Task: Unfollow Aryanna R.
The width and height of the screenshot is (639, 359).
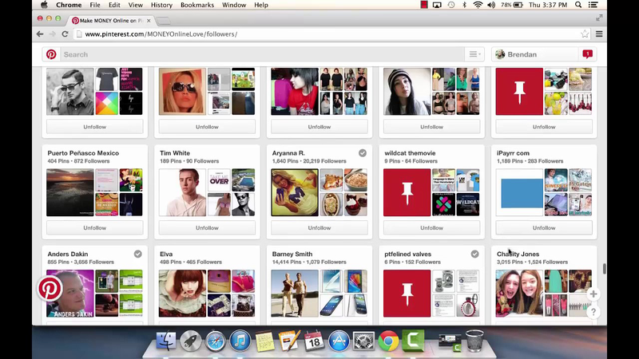Action: pos(319,227)
